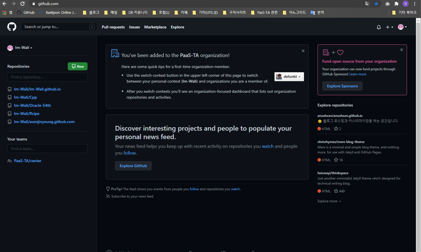Click the camera extension icon

[x=388, y=4]
